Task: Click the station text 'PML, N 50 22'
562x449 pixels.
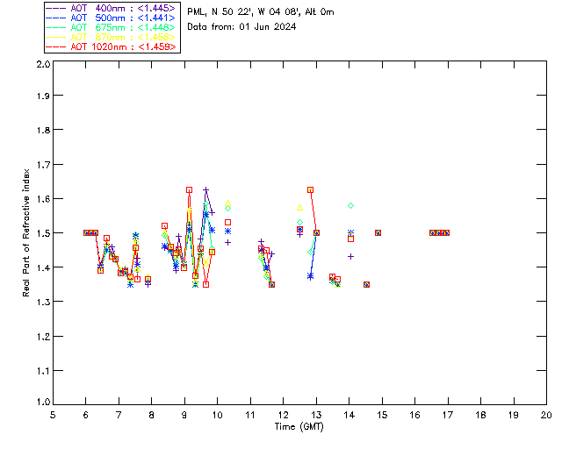Action: (x=219, y=11)
